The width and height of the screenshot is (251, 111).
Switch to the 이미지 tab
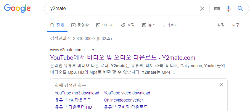coord(105,25)
